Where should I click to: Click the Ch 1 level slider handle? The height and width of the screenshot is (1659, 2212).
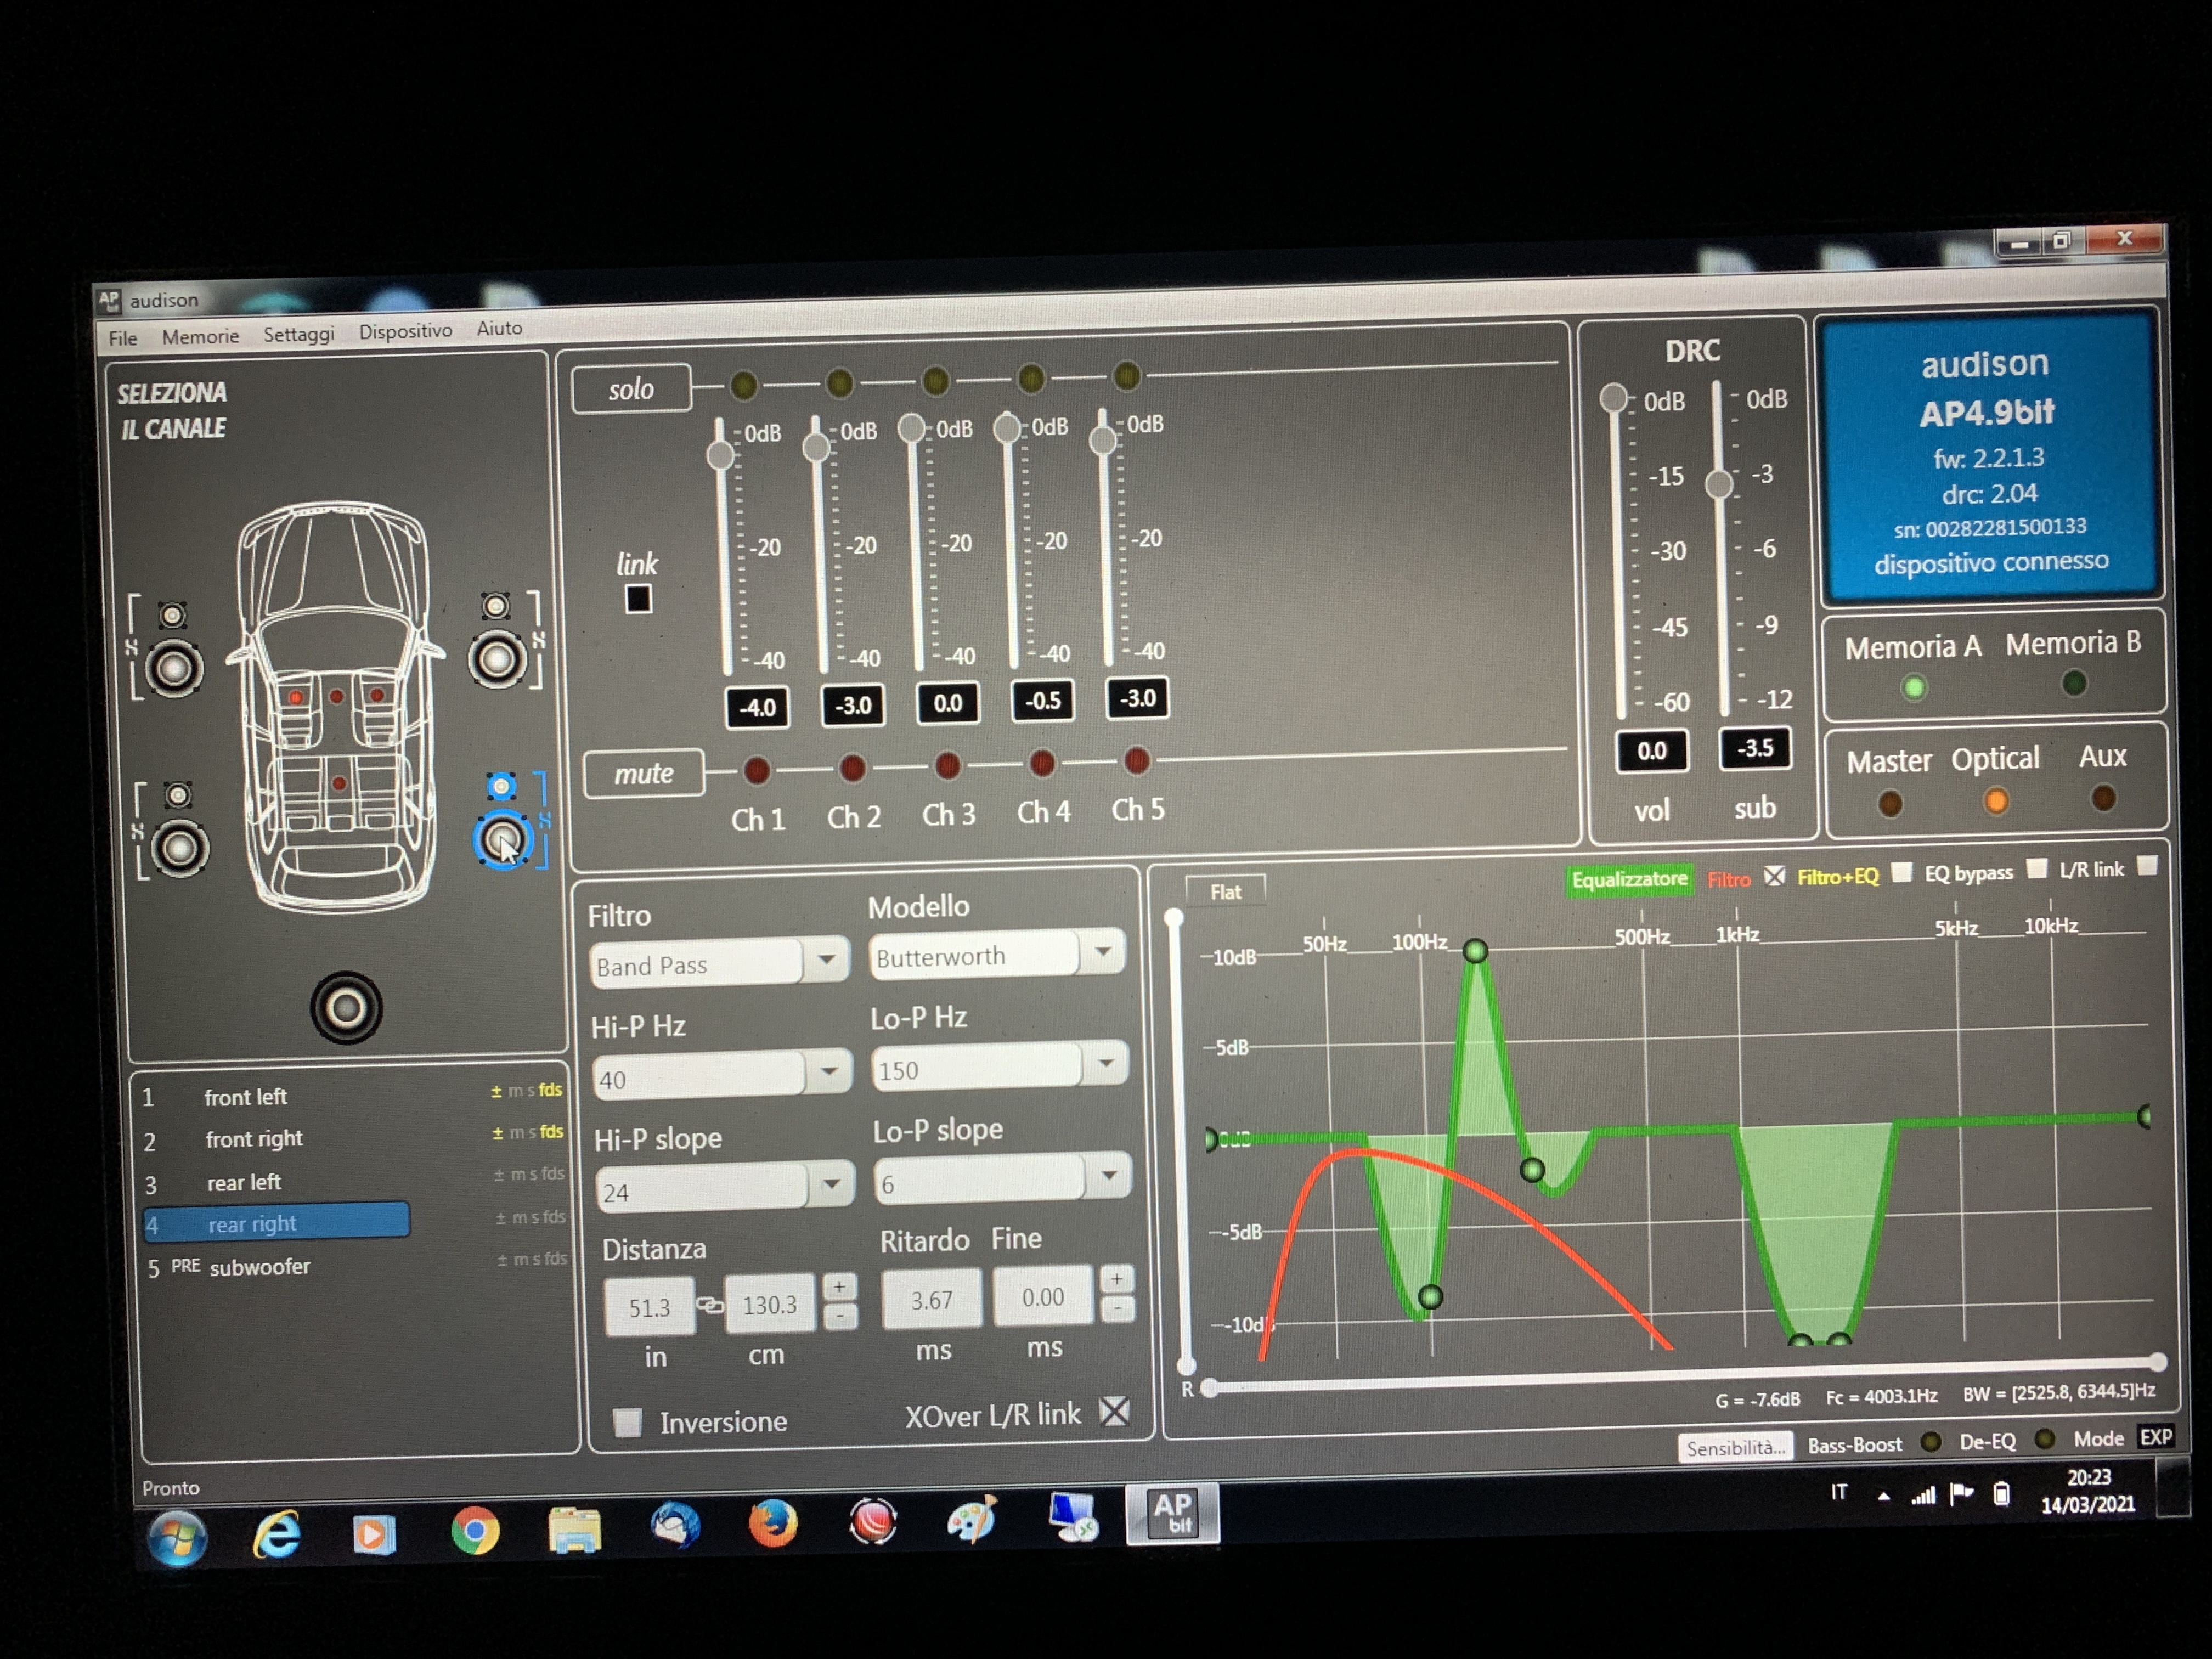pos(721,455)
